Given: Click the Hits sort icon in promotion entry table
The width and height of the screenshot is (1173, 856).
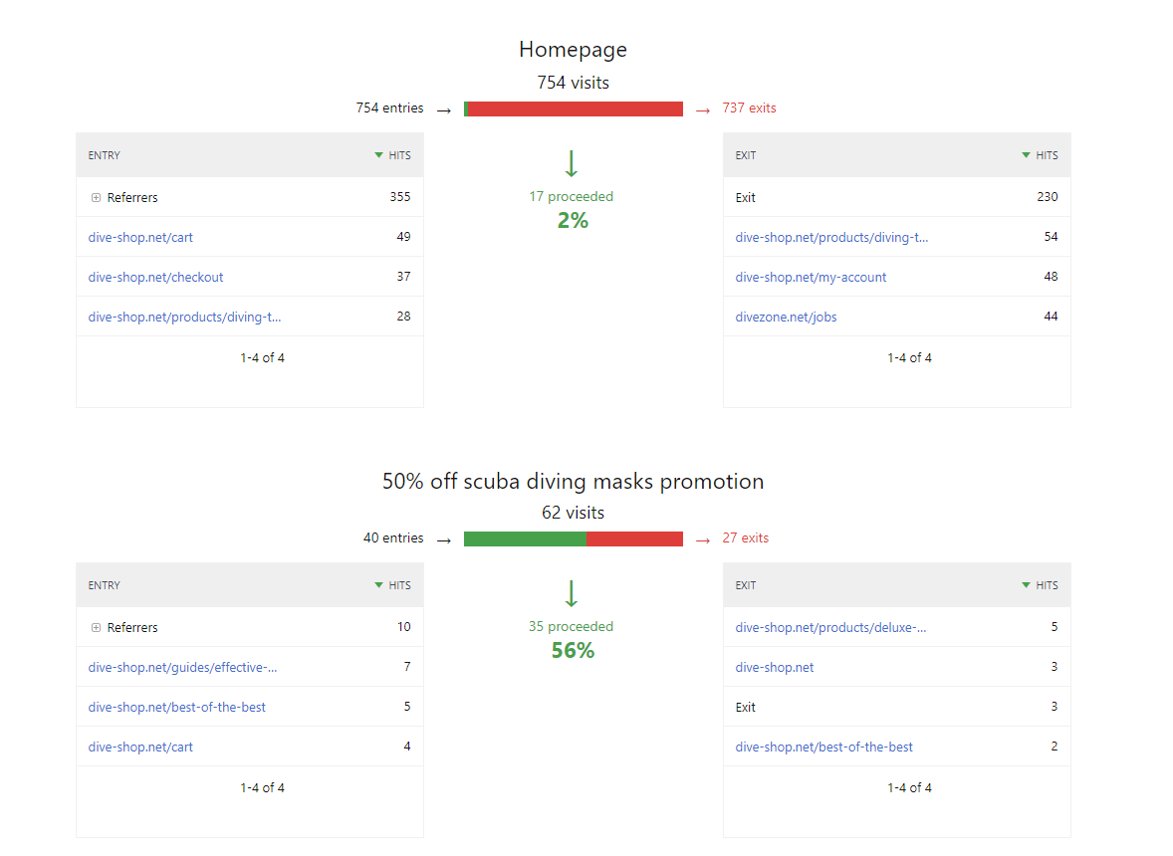Looking at the screenshot, I should tap(378, 585).
